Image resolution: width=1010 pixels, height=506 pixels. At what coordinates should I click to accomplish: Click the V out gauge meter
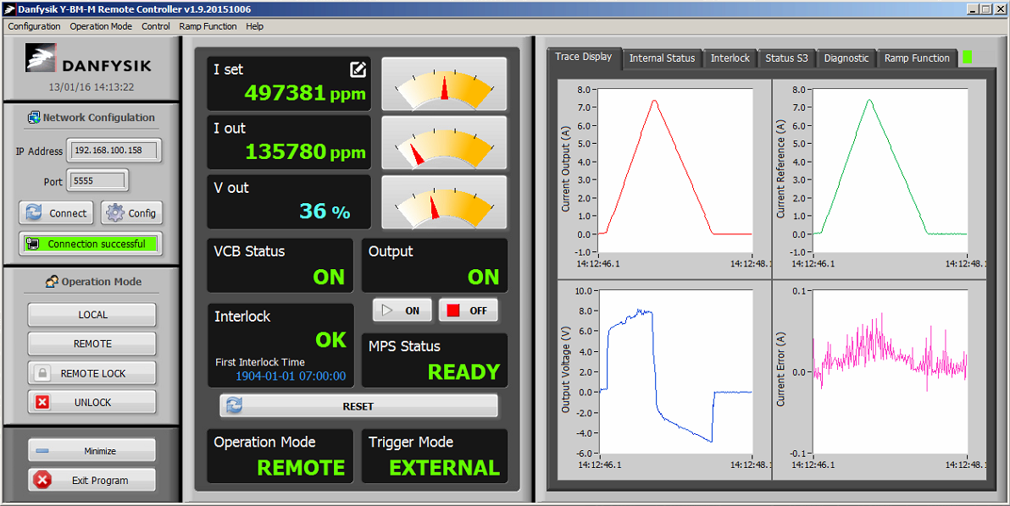click(x=445, y=202)
